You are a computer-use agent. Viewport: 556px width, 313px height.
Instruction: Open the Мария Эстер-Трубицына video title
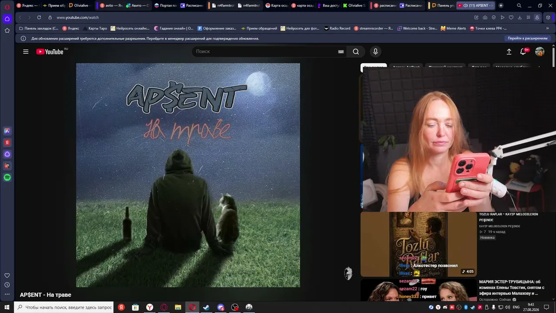click(x=512, y=287)
